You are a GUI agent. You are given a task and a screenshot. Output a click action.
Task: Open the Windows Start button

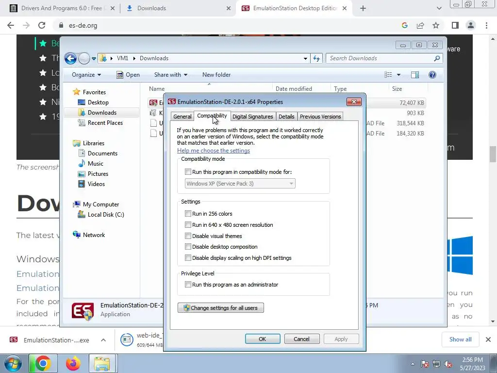tap(13, 363)
